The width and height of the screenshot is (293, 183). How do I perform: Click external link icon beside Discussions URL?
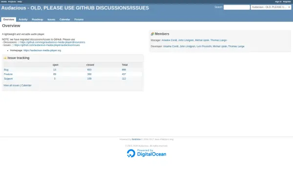pyautogui.click(x=19, y=42)
